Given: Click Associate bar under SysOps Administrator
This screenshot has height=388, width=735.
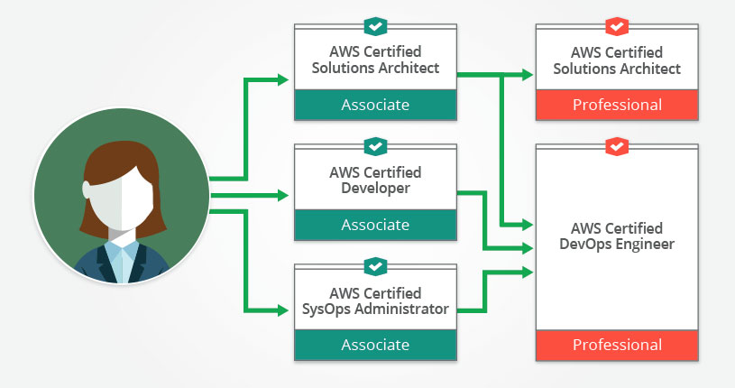Looking at the screenshot, I should 375,345.
